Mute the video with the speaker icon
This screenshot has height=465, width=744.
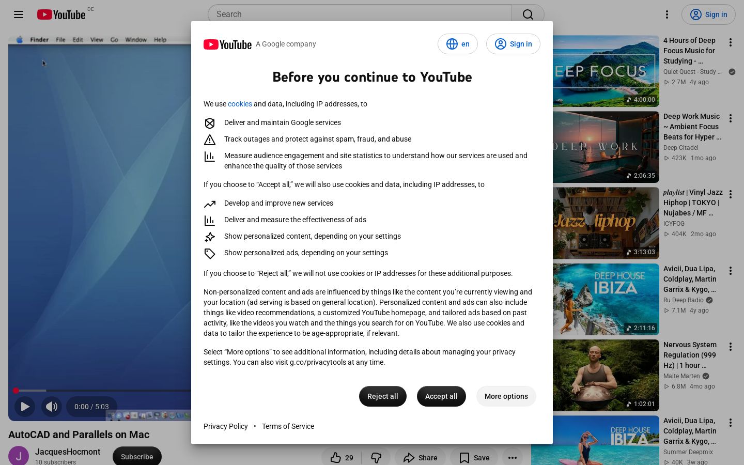[52, 407]
